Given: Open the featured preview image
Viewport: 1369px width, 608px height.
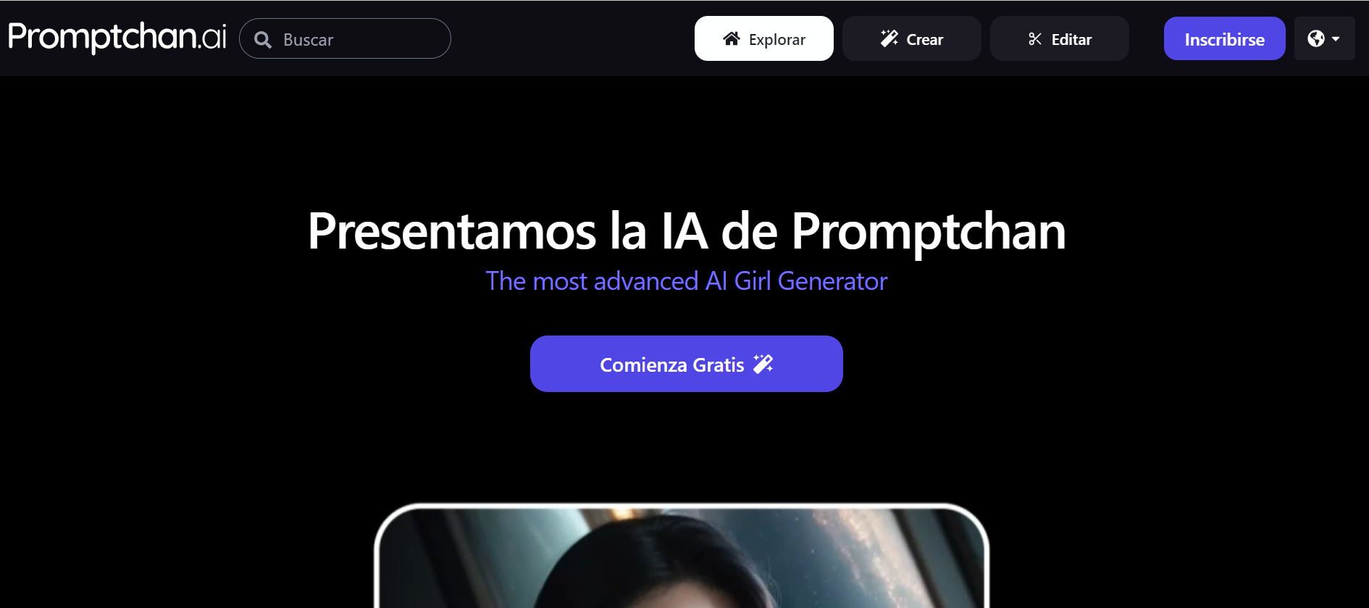Looking at the screenshot, I should (x=682, y=556).
